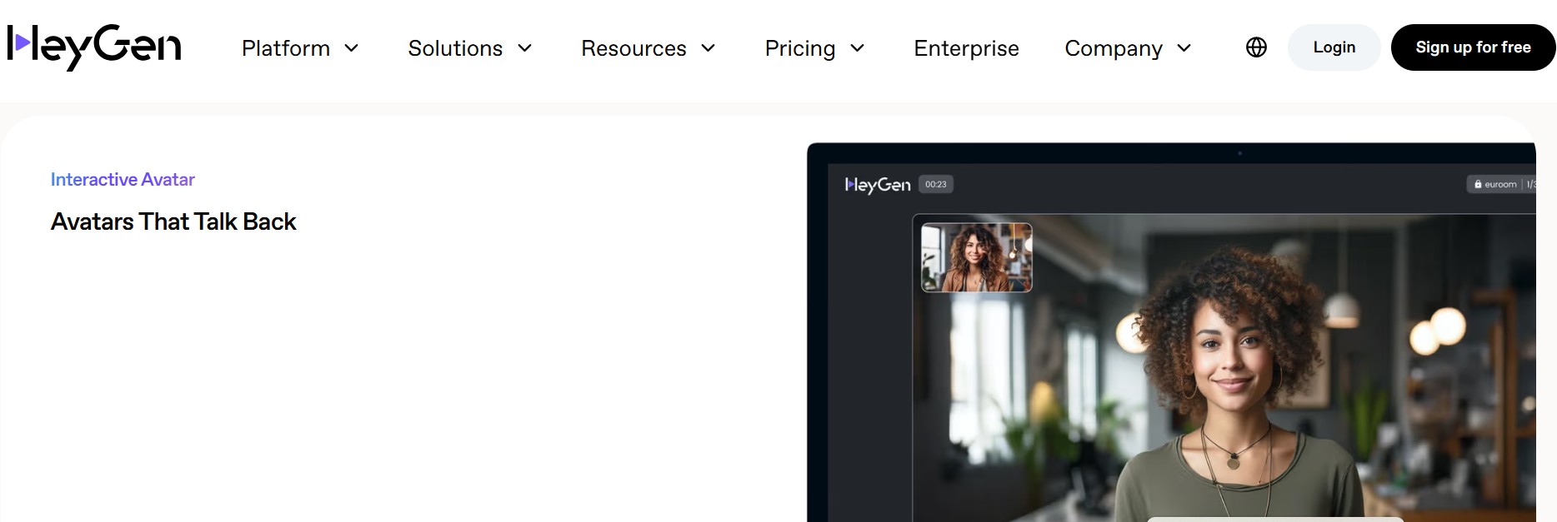Expand the chevron next to Company

click(x=1184, y=48)
